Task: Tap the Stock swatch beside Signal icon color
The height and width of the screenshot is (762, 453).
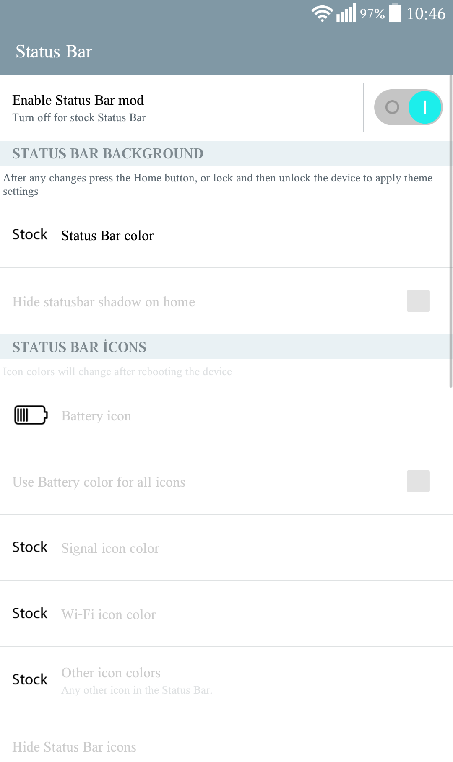Action: 30,547
